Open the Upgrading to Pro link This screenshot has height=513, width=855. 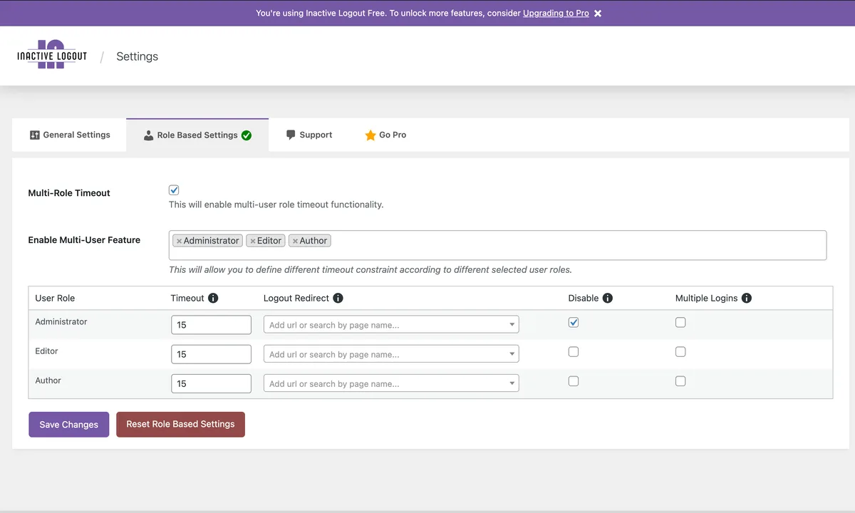tap(556, 13)
